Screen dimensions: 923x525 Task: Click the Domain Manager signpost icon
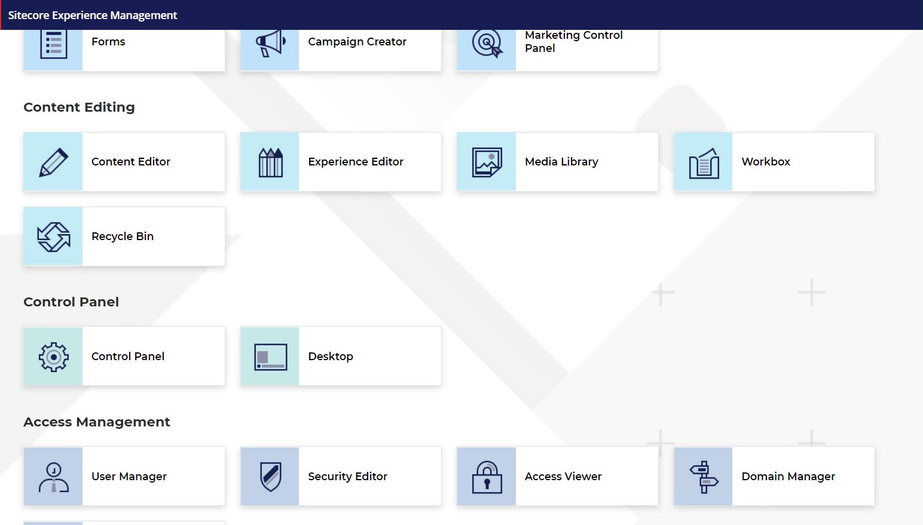[x=704, y=477]
